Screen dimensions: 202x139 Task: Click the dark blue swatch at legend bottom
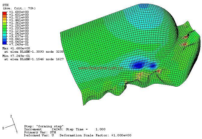(5, 43)
